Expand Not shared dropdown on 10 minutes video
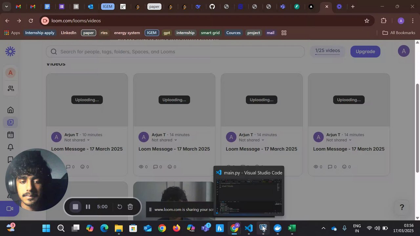Image resolution: width=420 pixels, height=236 pixels. [77, 140]
